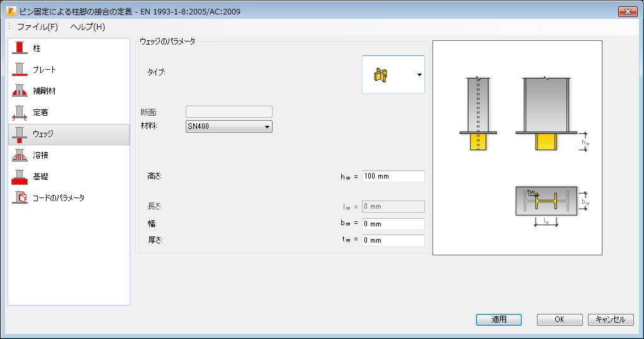Select the 基礎 foundation icon

point(20,177)
